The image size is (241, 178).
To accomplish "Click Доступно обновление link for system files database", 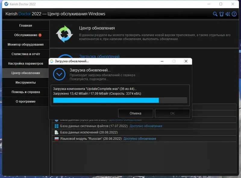I will point(146,126).
